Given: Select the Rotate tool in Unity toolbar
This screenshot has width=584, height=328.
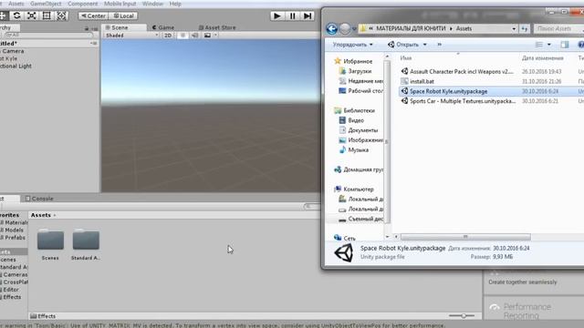Looking at the screenshot, I should [x=16, y=15].
